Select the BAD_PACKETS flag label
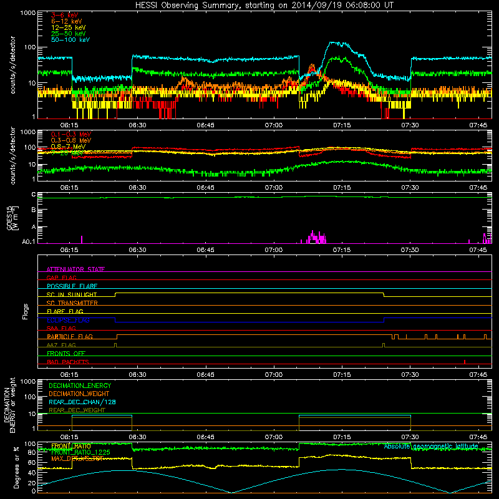Viewport: 499px width, 499px height. (68, 362)
